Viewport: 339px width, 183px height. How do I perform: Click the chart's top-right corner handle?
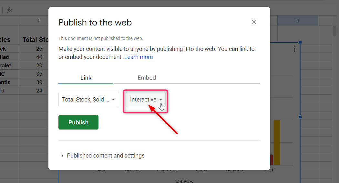[300, 42]
